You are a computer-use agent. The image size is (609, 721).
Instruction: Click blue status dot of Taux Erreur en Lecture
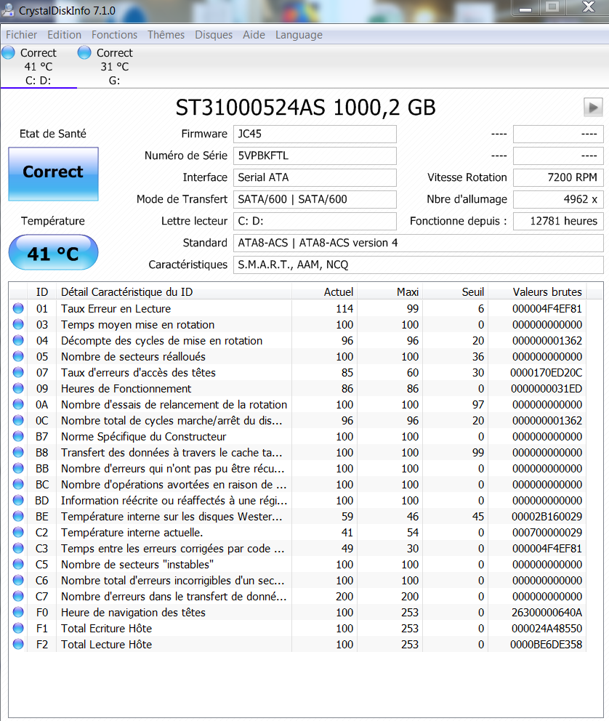pos(18,309)
